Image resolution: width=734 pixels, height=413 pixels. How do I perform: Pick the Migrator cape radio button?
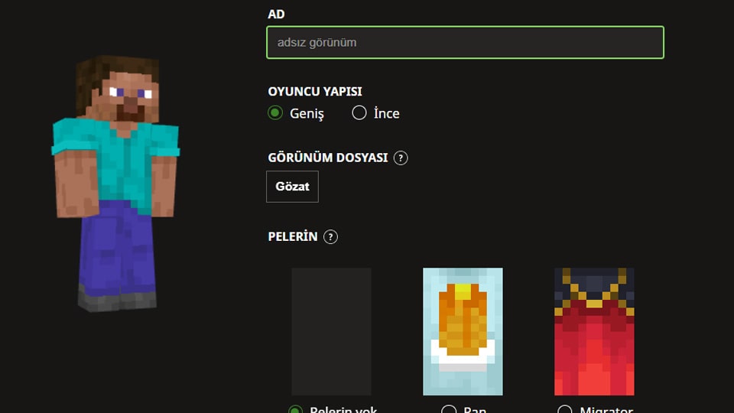coord(565,411)
